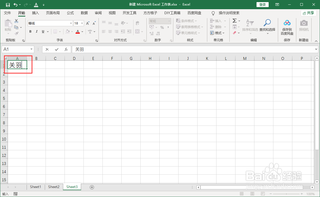The width and height of the screenshot is (320, 197).
Task: Switch to the 页面布局 Page Layout tab
Action: pyautogui.click(x=53, y=13)
